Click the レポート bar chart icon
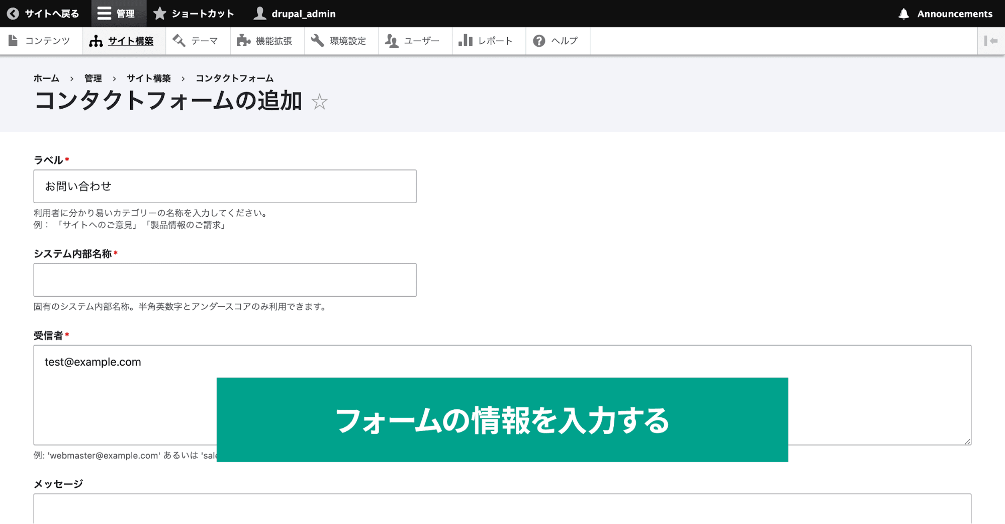The image size is (1005, 524). point(466,40)
